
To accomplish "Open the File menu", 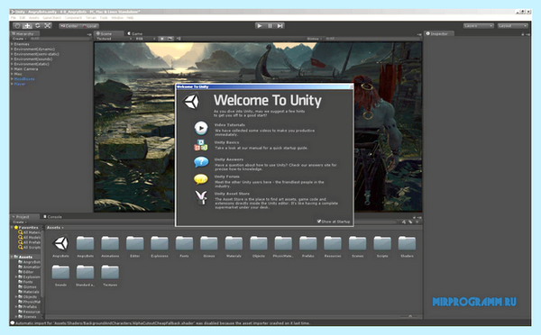I will (14, 18).
